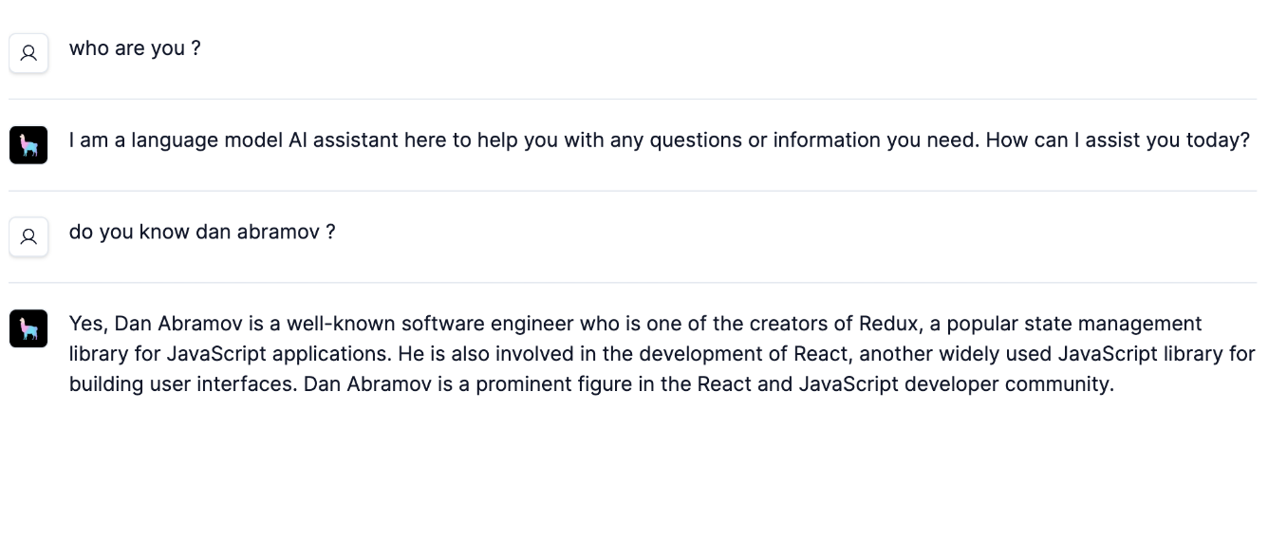Click the "who are you ?" message text
1268x560 pixels.
[x=135, y=48]
